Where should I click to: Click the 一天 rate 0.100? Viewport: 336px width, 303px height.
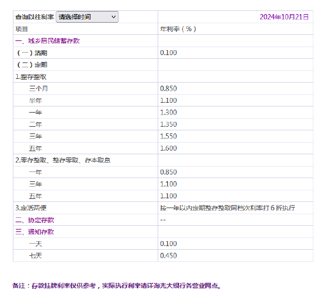point(169,244)
